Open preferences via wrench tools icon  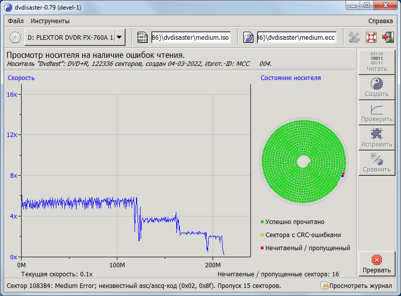click(x=354, y=37)
